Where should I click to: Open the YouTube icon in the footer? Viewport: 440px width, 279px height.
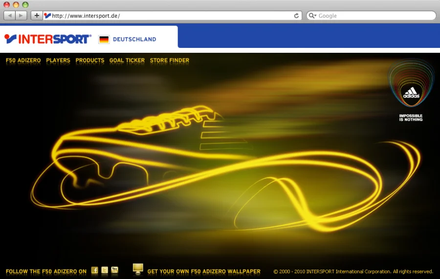coord(115,270)
